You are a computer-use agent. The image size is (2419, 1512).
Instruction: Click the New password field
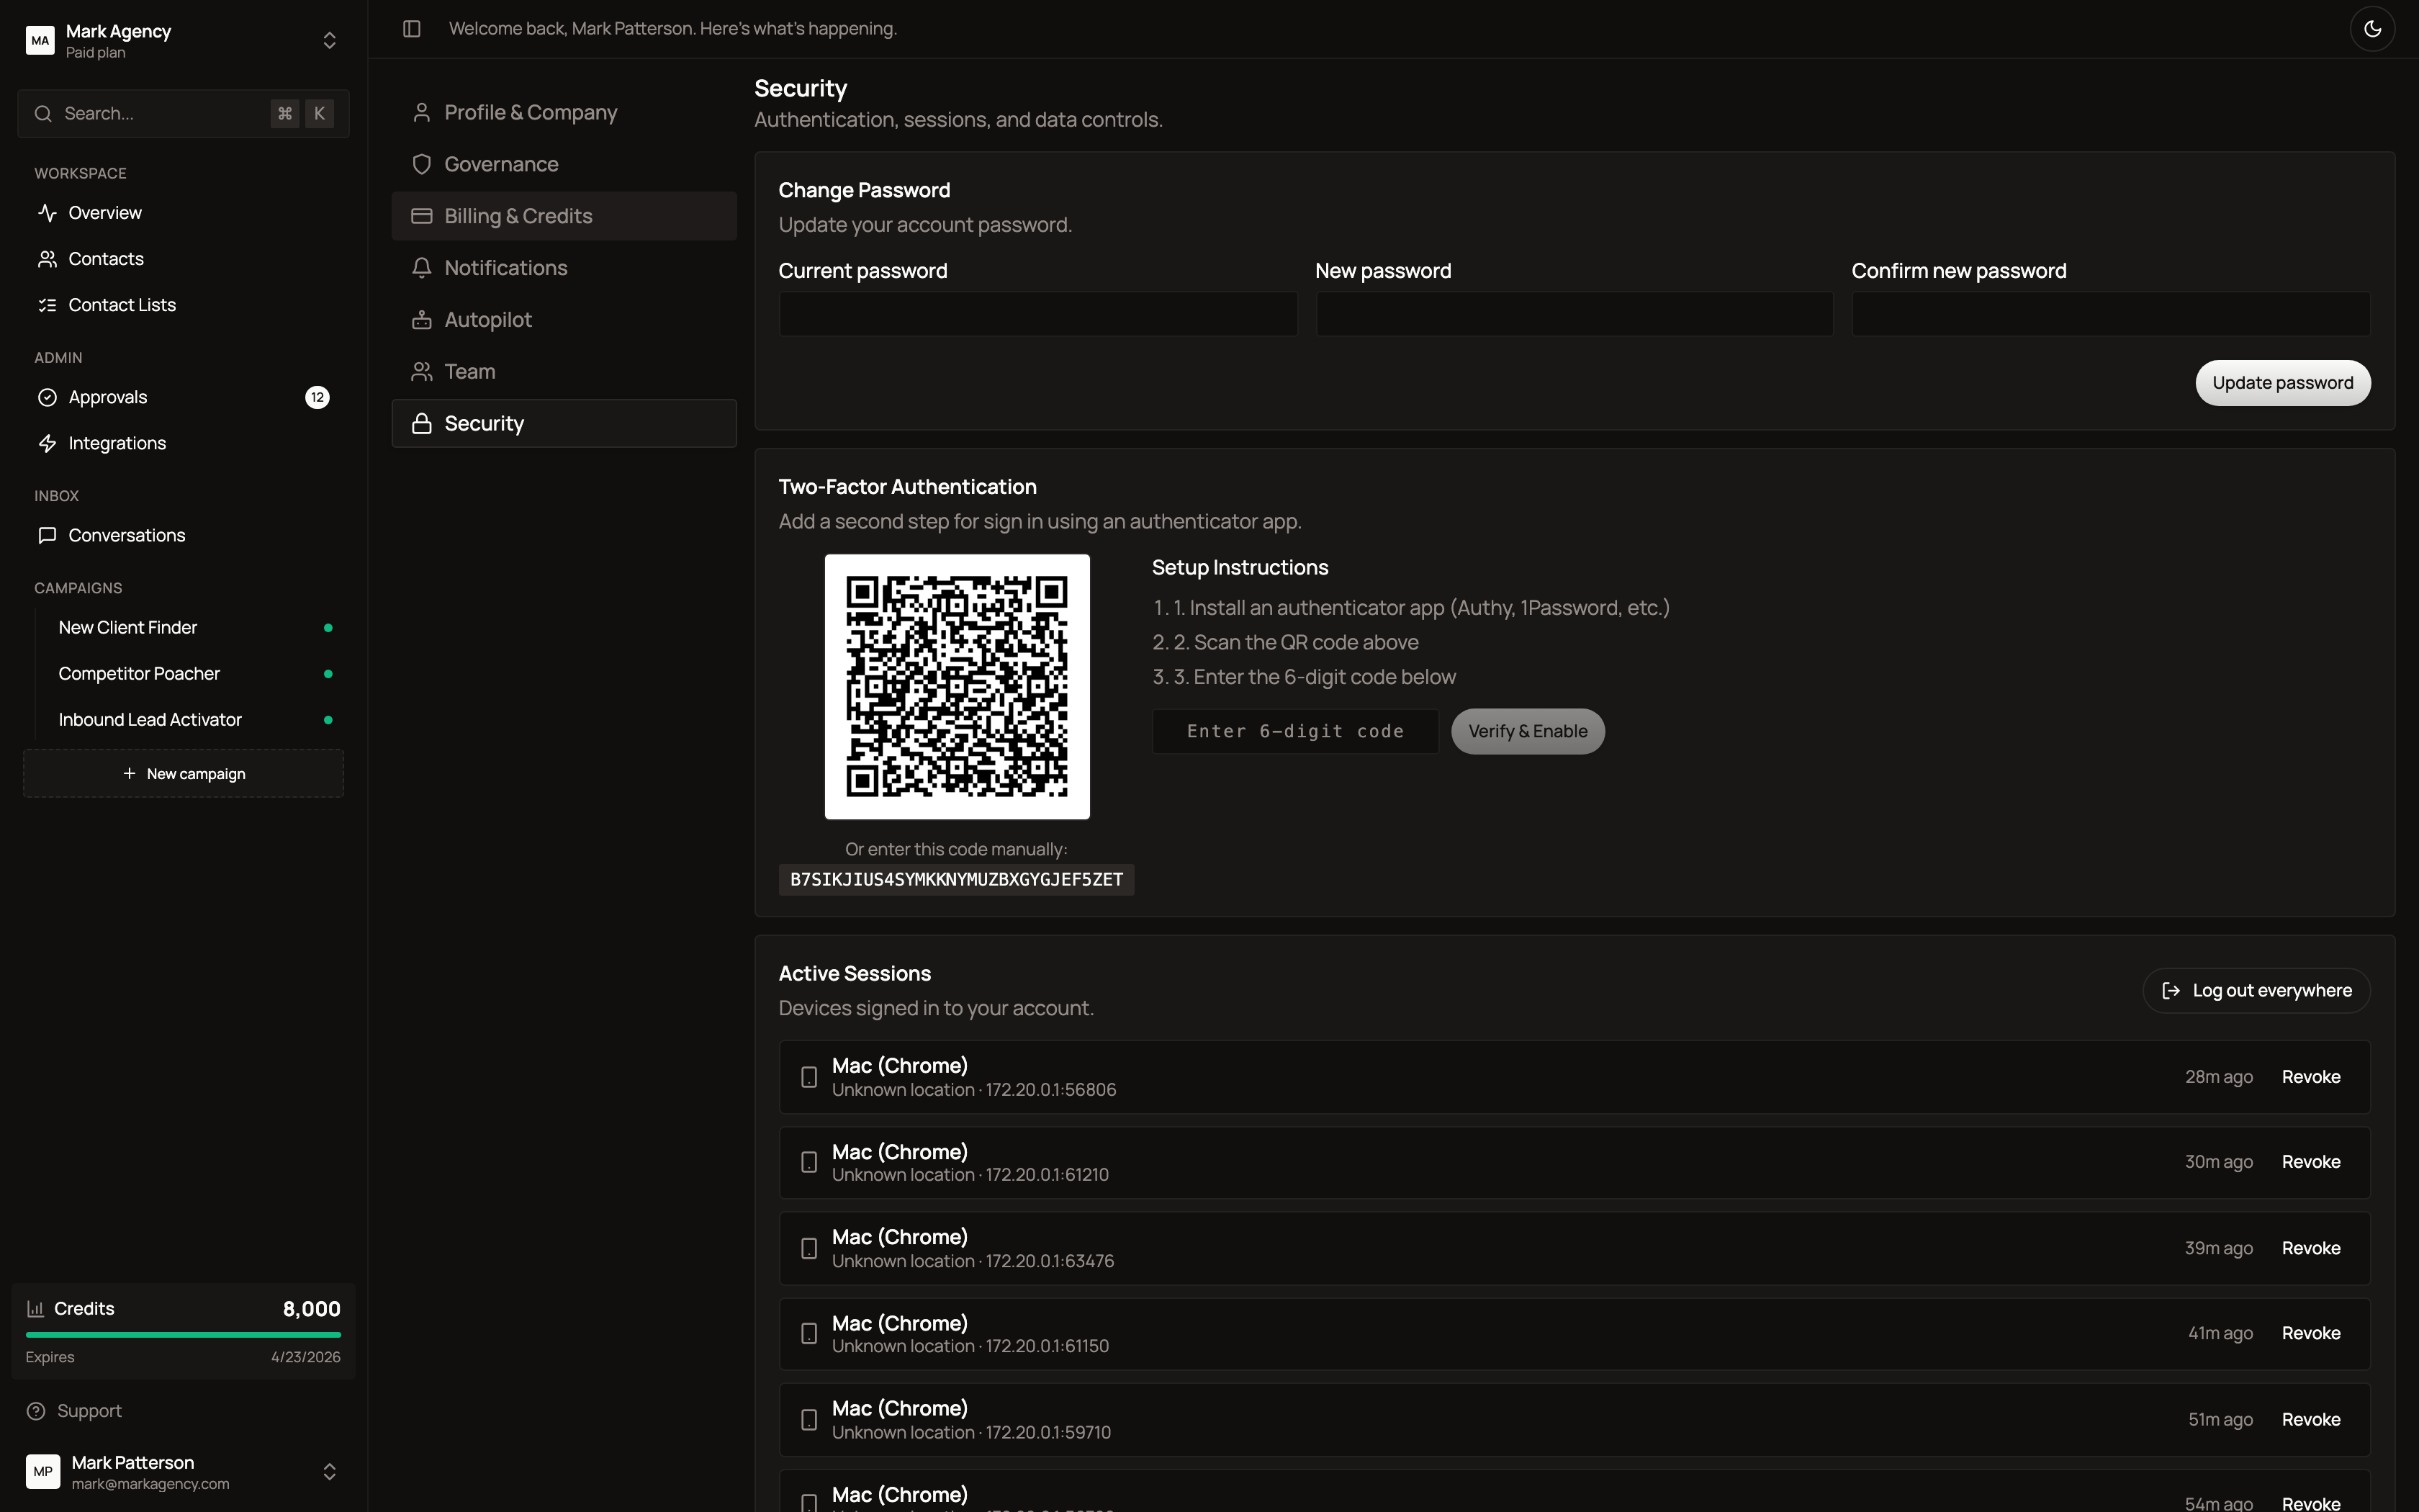[x=1575, y=314]
